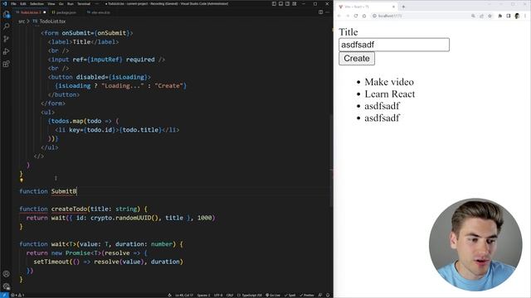Open notifications bell in VS Code status bar

(328, 295)
